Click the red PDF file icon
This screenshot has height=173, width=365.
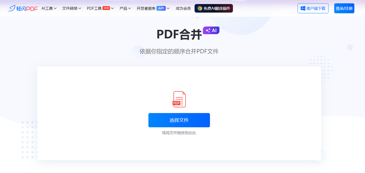tap(179, 99)
